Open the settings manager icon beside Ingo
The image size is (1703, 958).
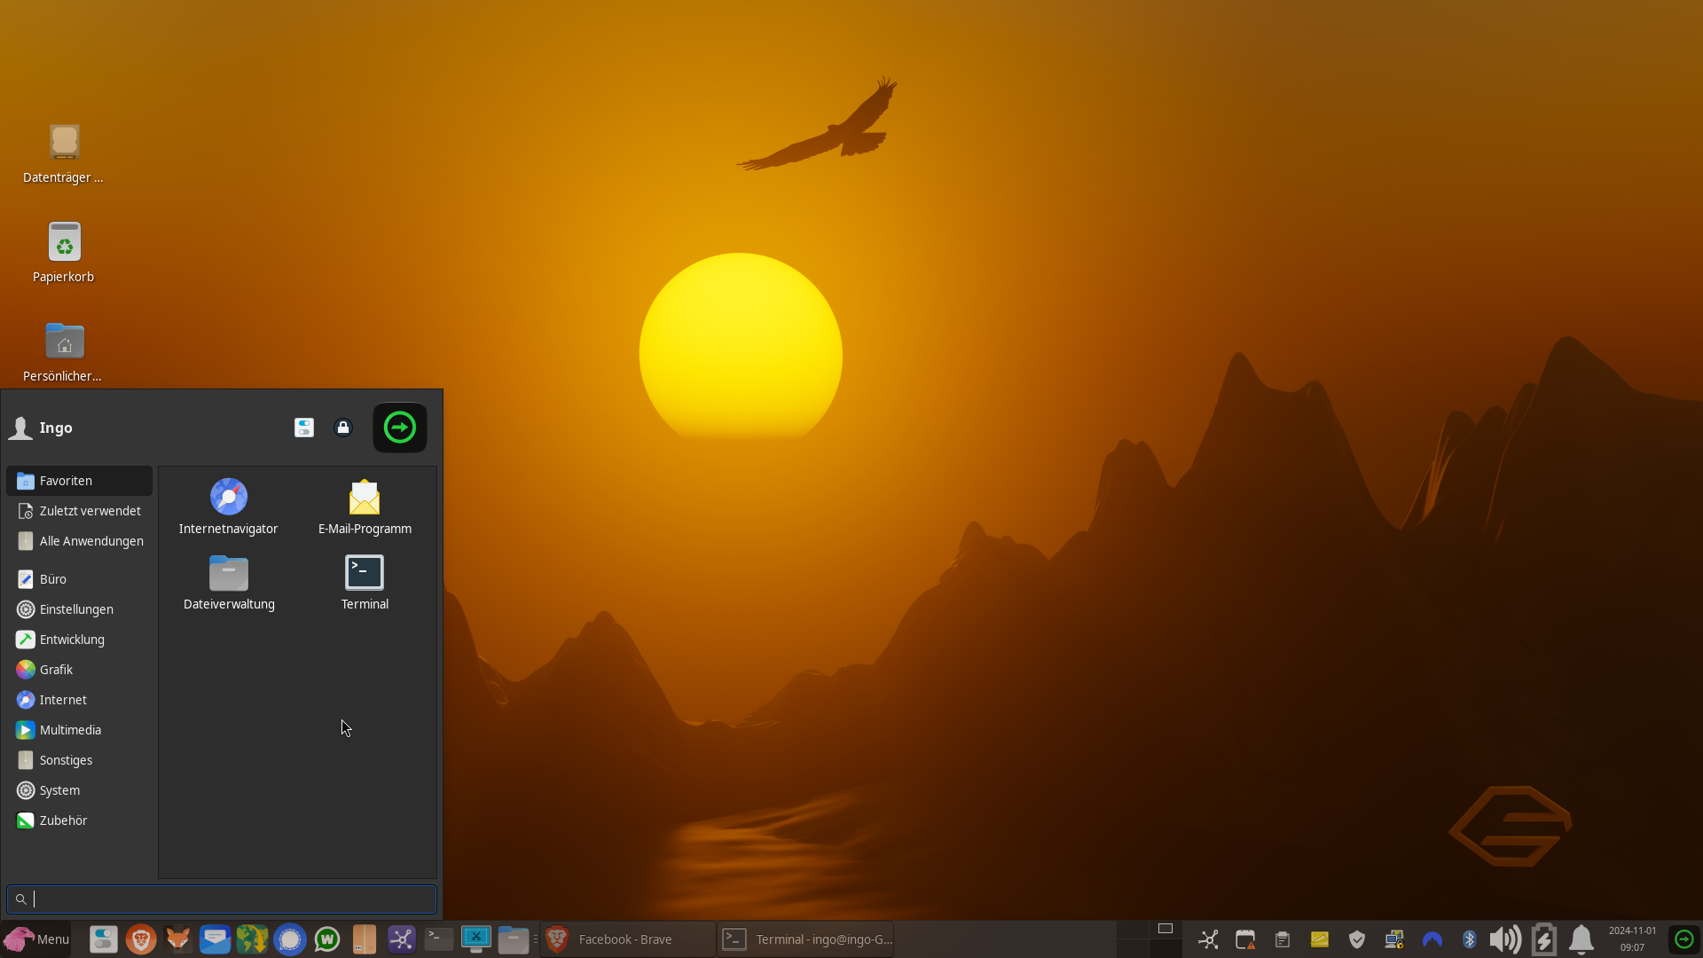(304, 428)
